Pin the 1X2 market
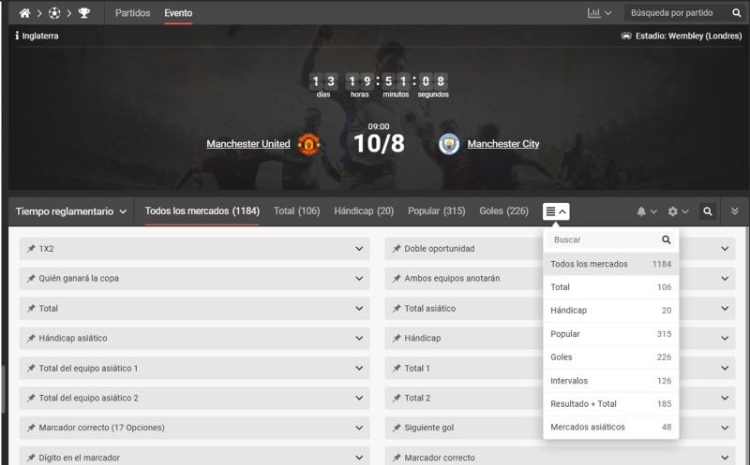The image size is (750, 465). point(31,248)
